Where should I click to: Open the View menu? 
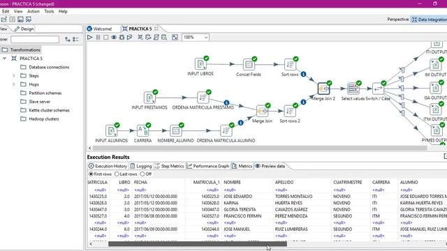[x=18, y=11]
